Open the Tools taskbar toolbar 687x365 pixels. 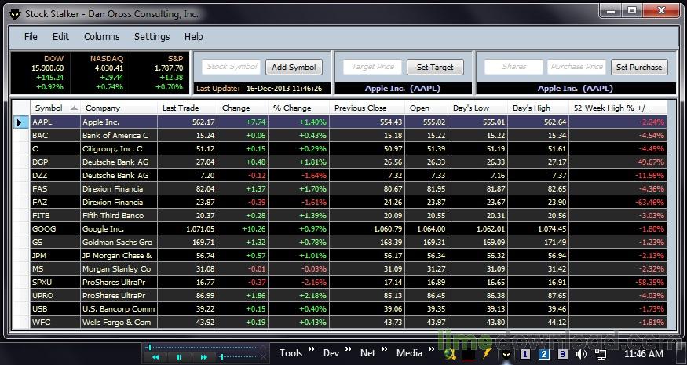(x=291, y=353)
